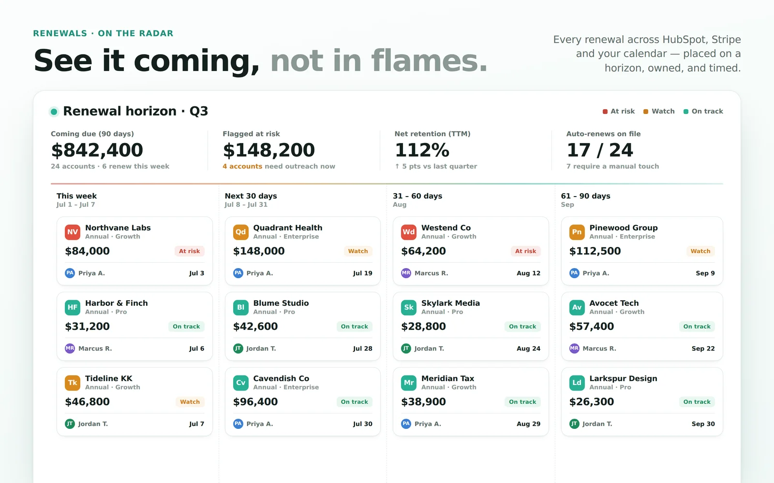Open the Cavendish Co account name

click(x=281, y=378)
